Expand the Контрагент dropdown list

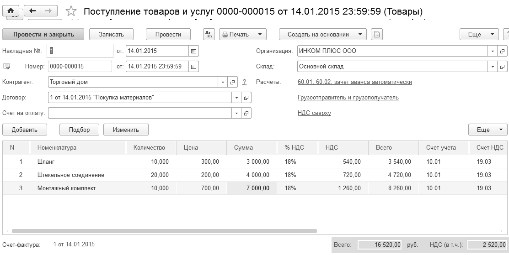pos(223,82)
